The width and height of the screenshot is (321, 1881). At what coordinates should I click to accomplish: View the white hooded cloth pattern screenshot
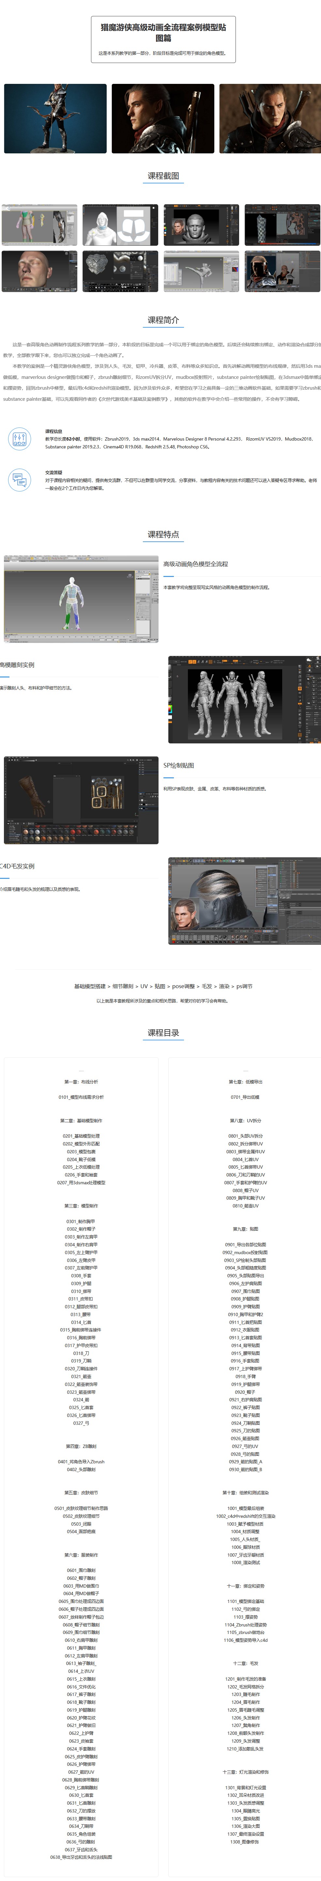pos(120,225)
